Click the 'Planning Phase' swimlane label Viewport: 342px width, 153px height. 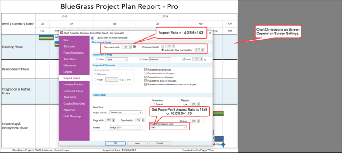12,47
